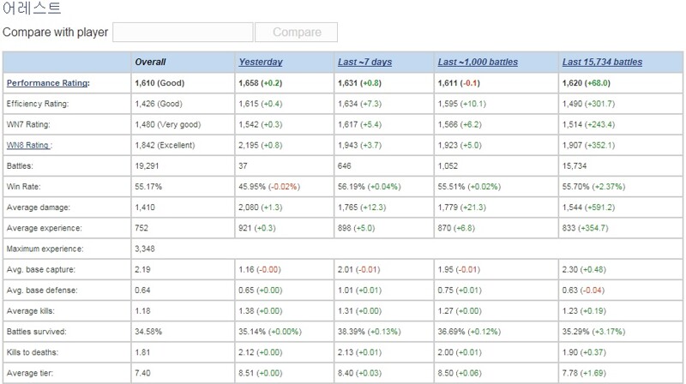Screen dimensions: 686x384
Task: Click the overall Battles count 19,291
Action: (x=147, y=166)
